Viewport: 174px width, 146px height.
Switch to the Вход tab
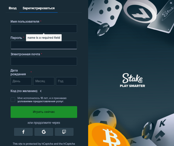pyautogui.click(x=13, y=8)
